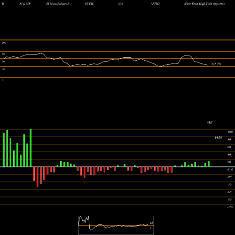Select the FTHY ticker text in header
This screenshot has height=235, width=235.
click(156, 4)
